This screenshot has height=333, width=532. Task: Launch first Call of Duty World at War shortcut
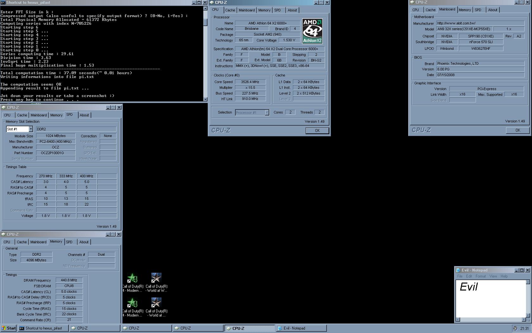tap(156, 283)
